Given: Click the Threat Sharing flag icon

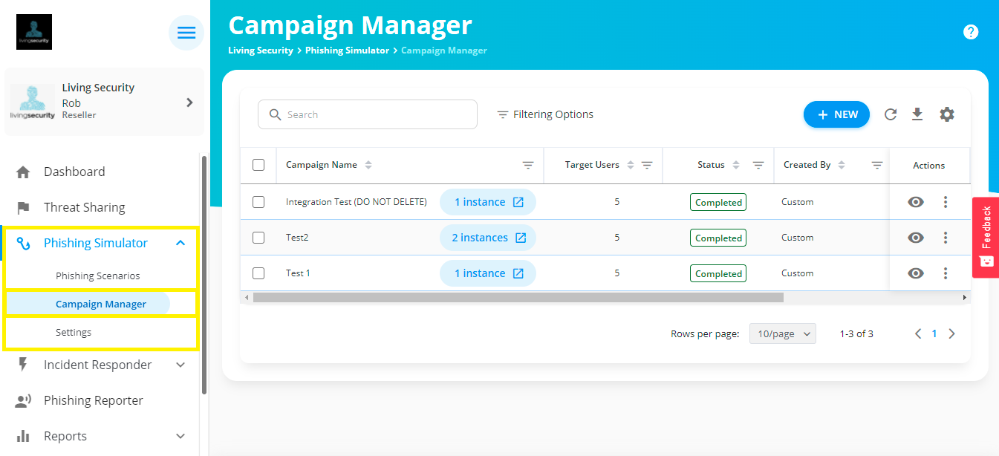Looking at the screenshot, I should coord(23,208).
